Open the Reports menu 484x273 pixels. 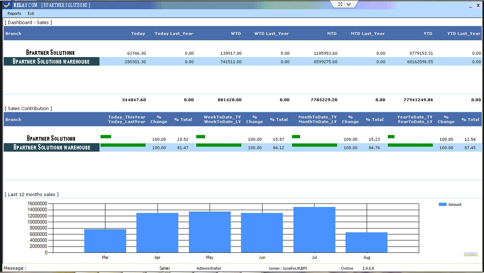tap(15, 13)
